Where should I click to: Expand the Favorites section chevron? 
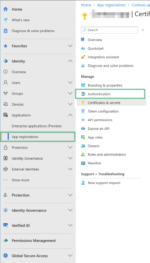coord(70,46)
